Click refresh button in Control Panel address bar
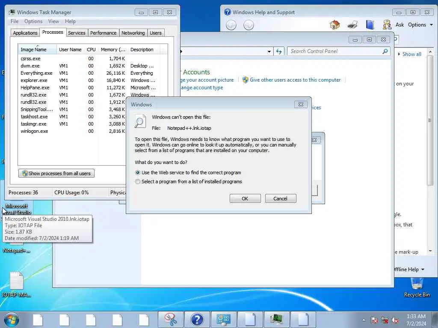This screenshot has width=438, height=328. pyautogui.click(x=279, y=51)
